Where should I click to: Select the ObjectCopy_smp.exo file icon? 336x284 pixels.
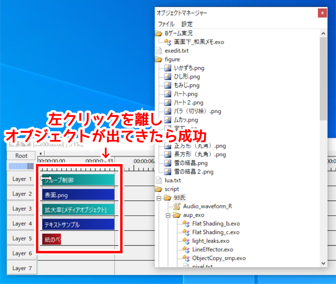(186, 258)
